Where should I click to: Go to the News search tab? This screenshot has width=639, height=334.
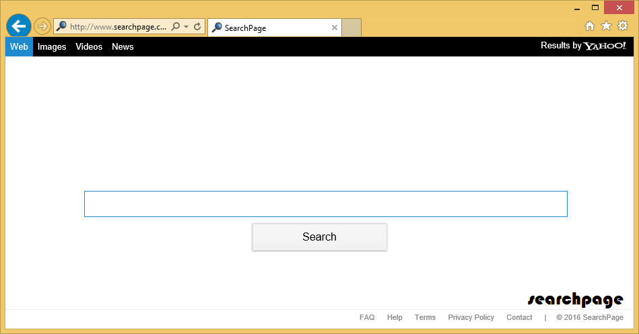(123, 46)
